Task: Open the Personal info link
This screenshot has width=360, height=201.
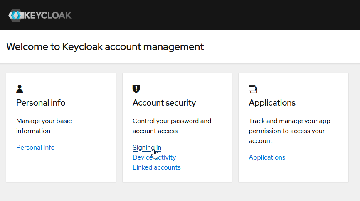Action: point(35,148)
